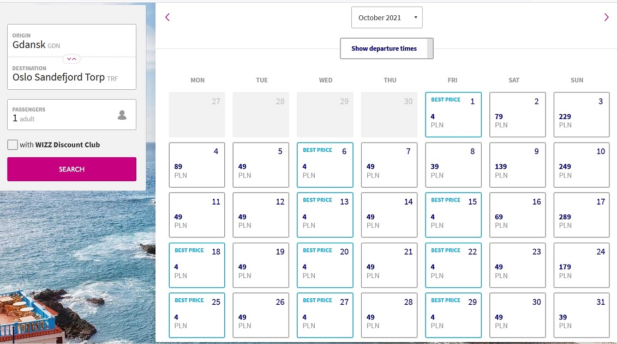Open the passengers selector showing 1 adult
The image size is (617, 344).
click(71, 115)
